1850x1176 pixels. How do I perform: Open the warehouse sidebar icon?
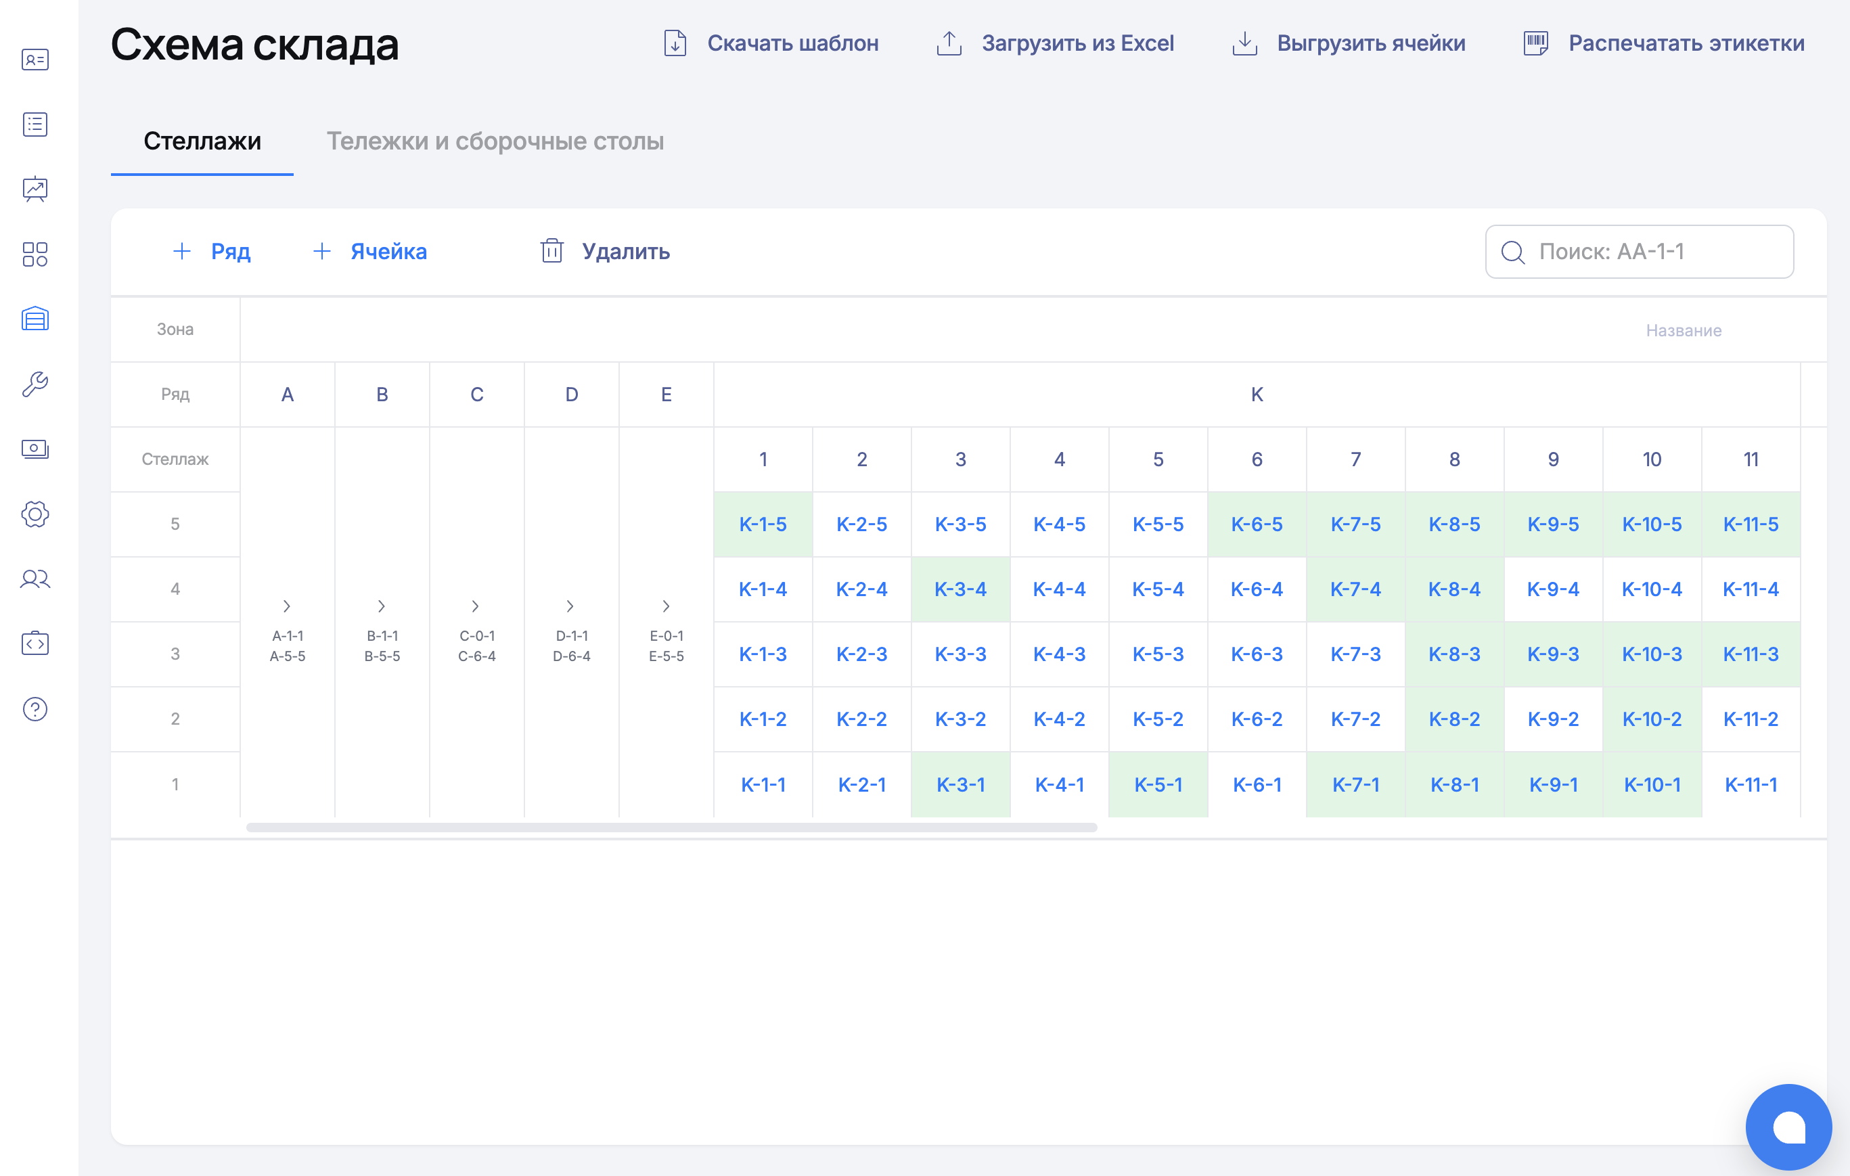point(35,319)
